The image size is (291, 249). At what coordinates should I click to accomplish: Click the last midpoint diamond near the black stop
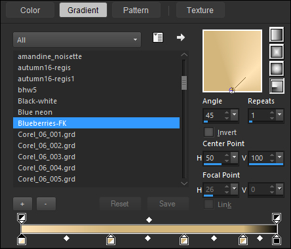(x=260, y=238)
